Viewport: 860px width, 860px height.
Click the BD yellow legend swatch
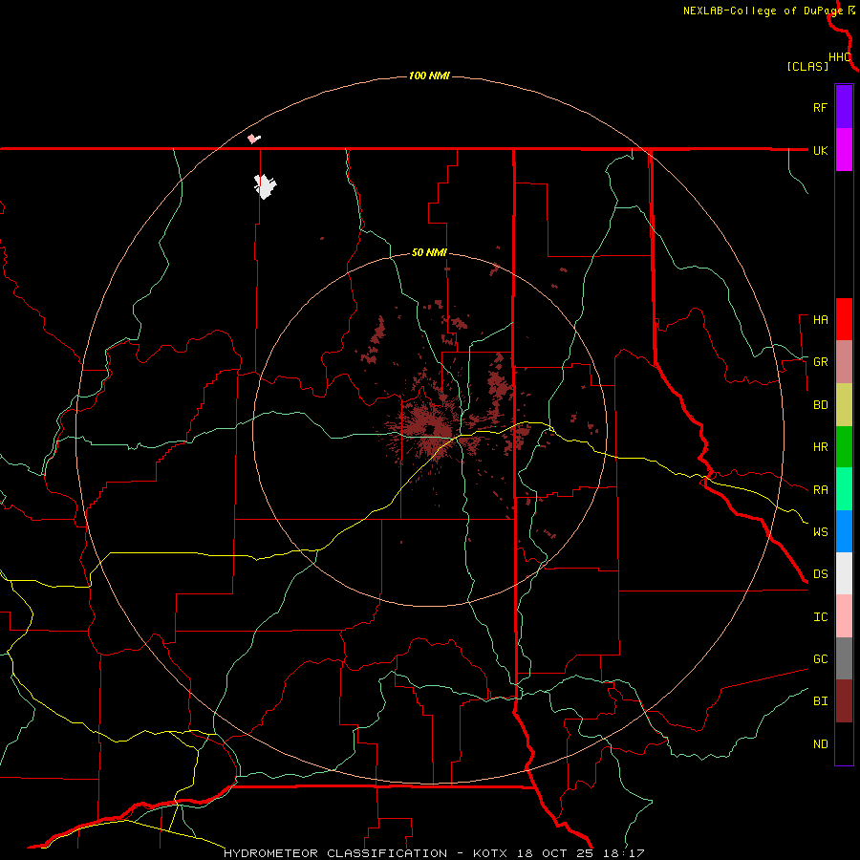pyautogui.click(x=844, y=405)
